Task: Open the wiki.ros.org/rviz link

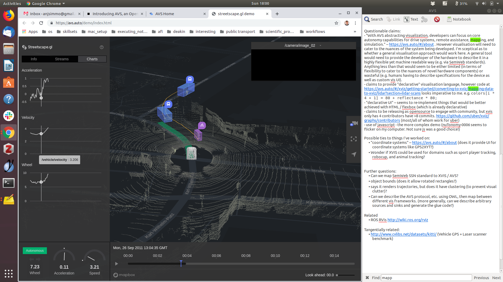Action: [408, 220]
